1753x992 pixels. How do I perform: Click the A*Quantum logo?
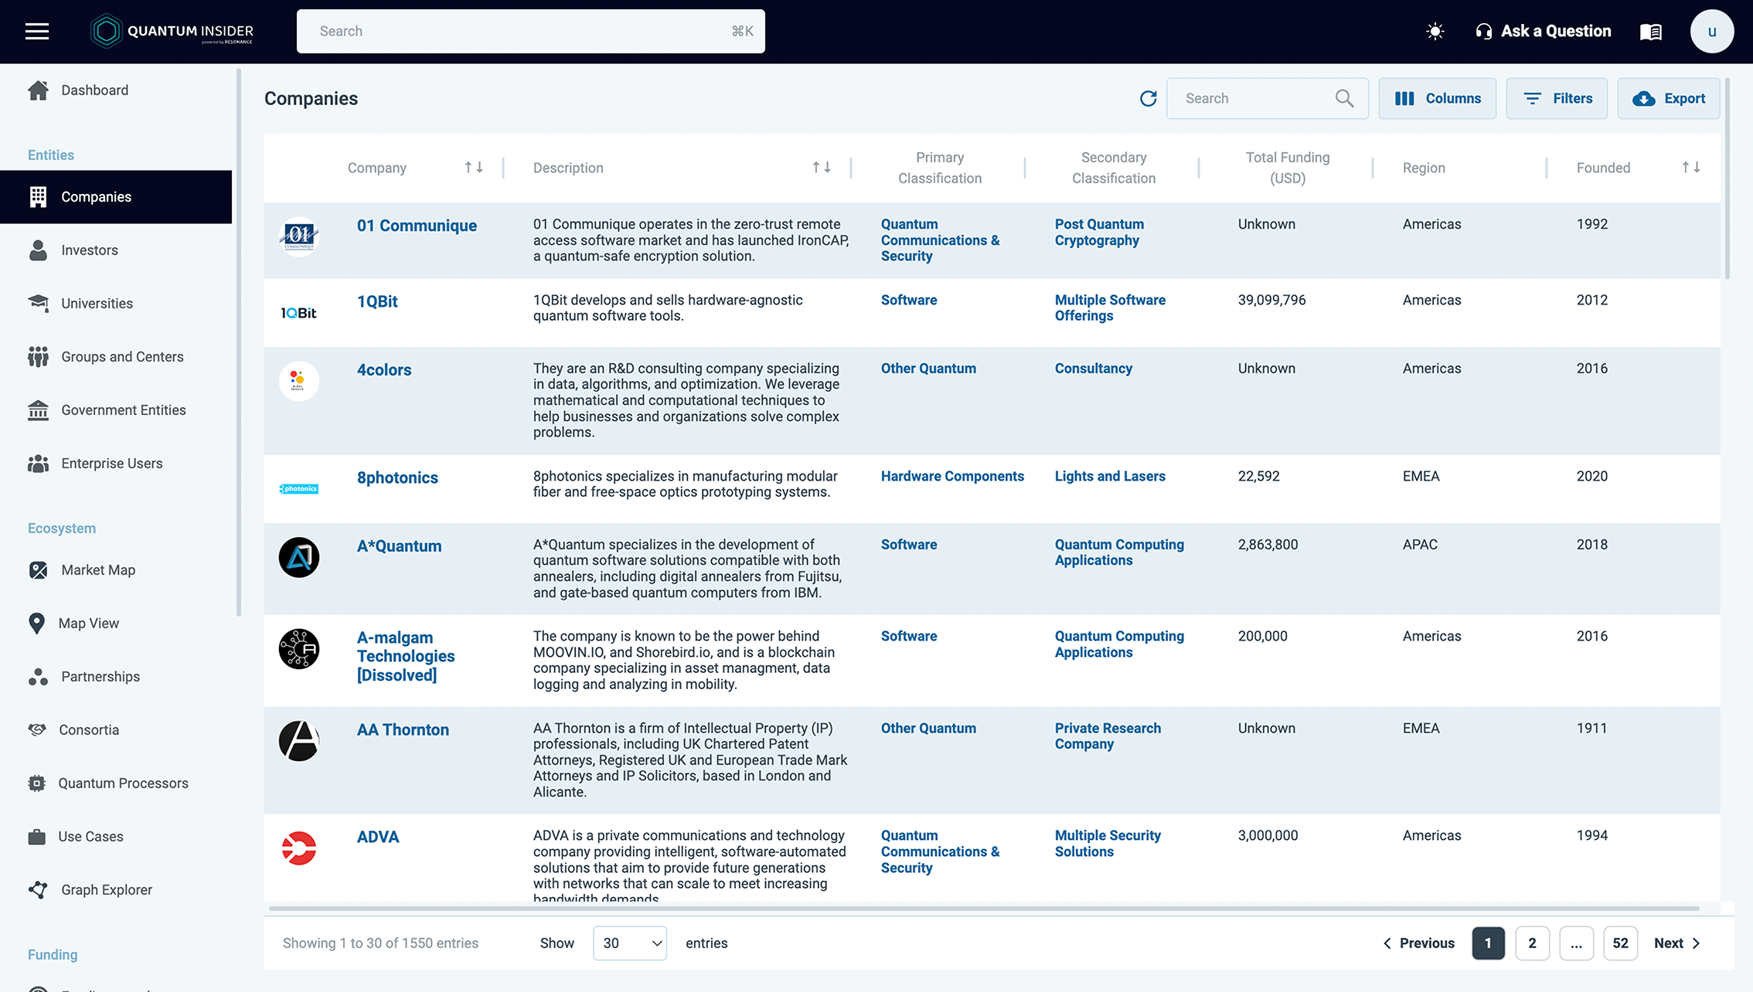[x=299, y=557]
